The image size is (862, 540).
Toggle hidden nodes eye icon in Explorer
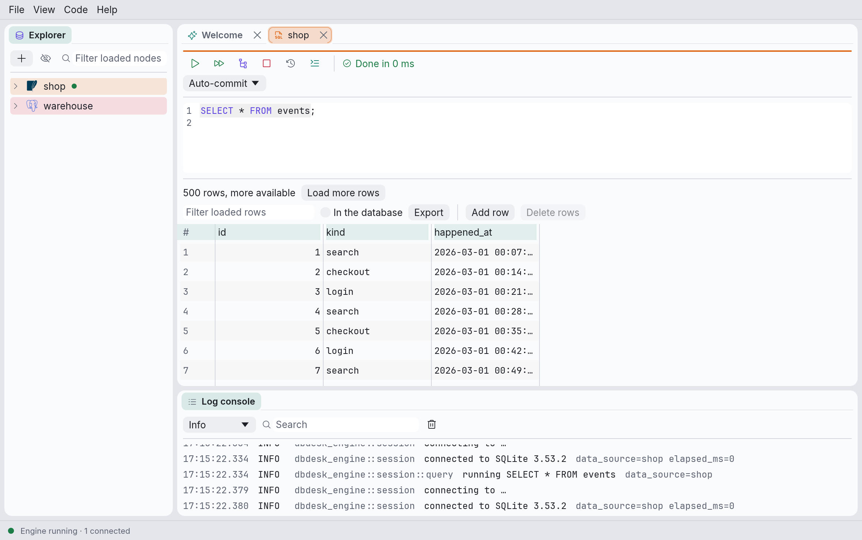point(46,58)
